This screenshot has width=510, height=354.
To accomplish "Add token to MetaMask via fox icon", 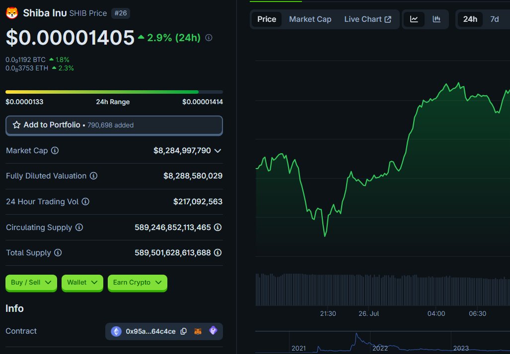I will [198, 331].
